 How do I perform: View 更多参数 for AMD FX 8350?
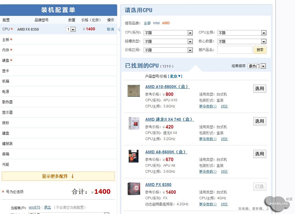(208, 204)
